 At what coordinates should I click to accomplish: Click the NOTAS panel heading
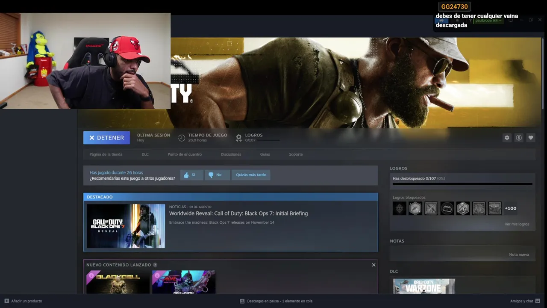(x=397, y=241)
